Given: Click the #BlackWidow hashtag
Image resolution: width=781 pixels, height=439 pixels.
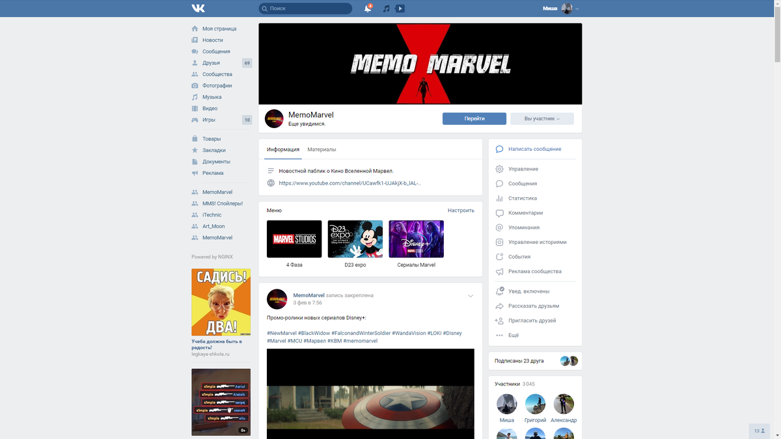Looking at the screenshot, I should (314, 333).
